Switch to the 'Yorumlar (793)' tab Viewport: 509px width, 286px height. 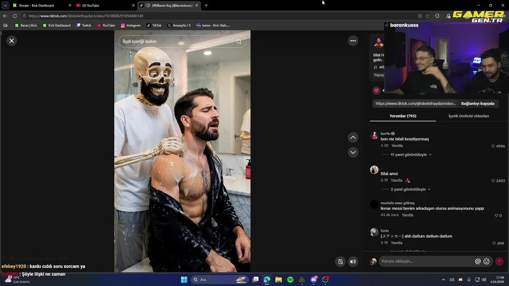pos(403,116)
